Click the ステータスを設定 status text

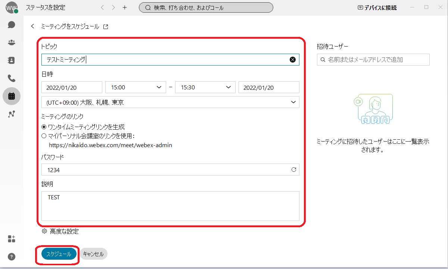(x=45, y=7)
